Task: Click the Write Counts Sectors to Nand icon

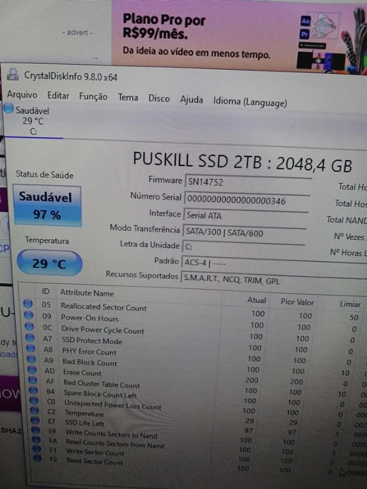Action: pos(36,430)
